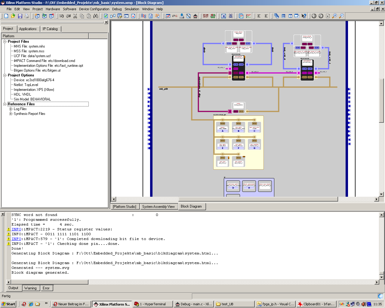Click the Zoom In magnifier icon
Viewport: 385px width, 308px height.
334,16
